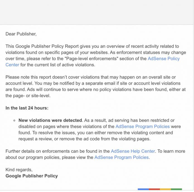This screenshot has height=192, width=194.
Task: Click the "Google Publisher Policy" signature
Action: point(31,176)
